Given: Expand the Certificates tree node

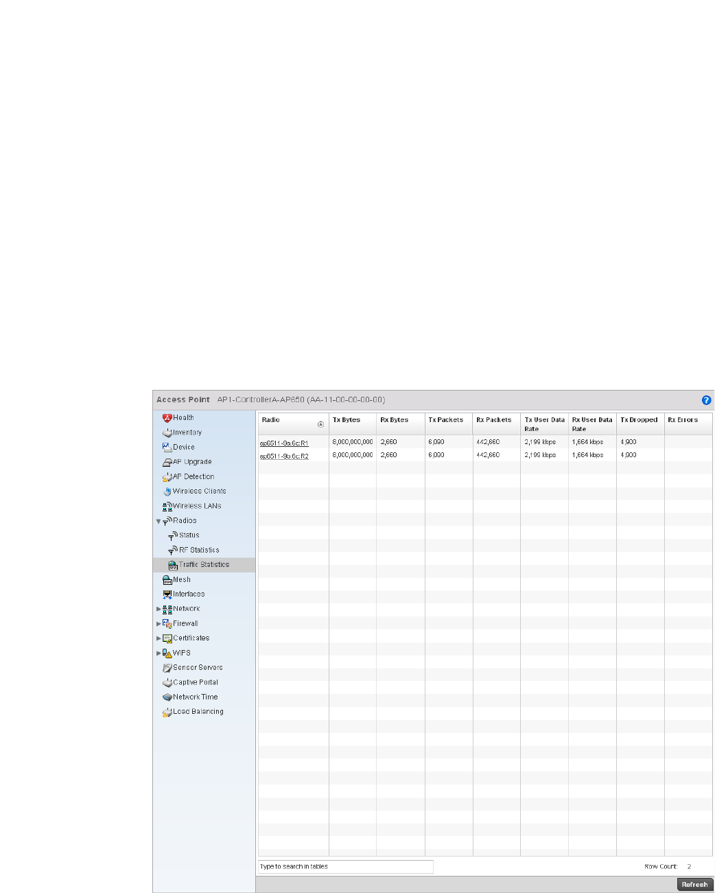Looking at the screenshot, I should [159, 638].
